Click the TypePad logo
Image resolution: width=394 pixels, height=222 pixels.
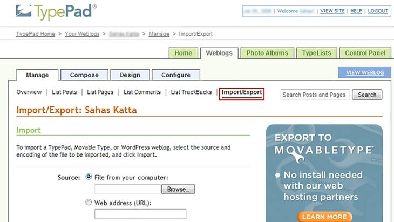(56, 12)
